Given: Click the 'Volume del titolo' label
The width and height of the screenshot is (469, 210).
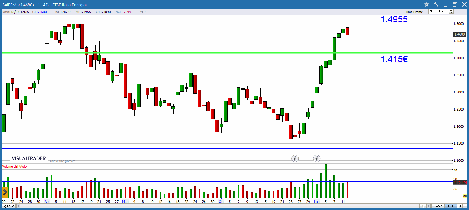Looking at the screenshot, I should [15, 166].
